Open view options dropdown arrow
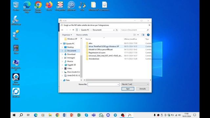This screenshot has width=210, height=118. coord(138,35)
